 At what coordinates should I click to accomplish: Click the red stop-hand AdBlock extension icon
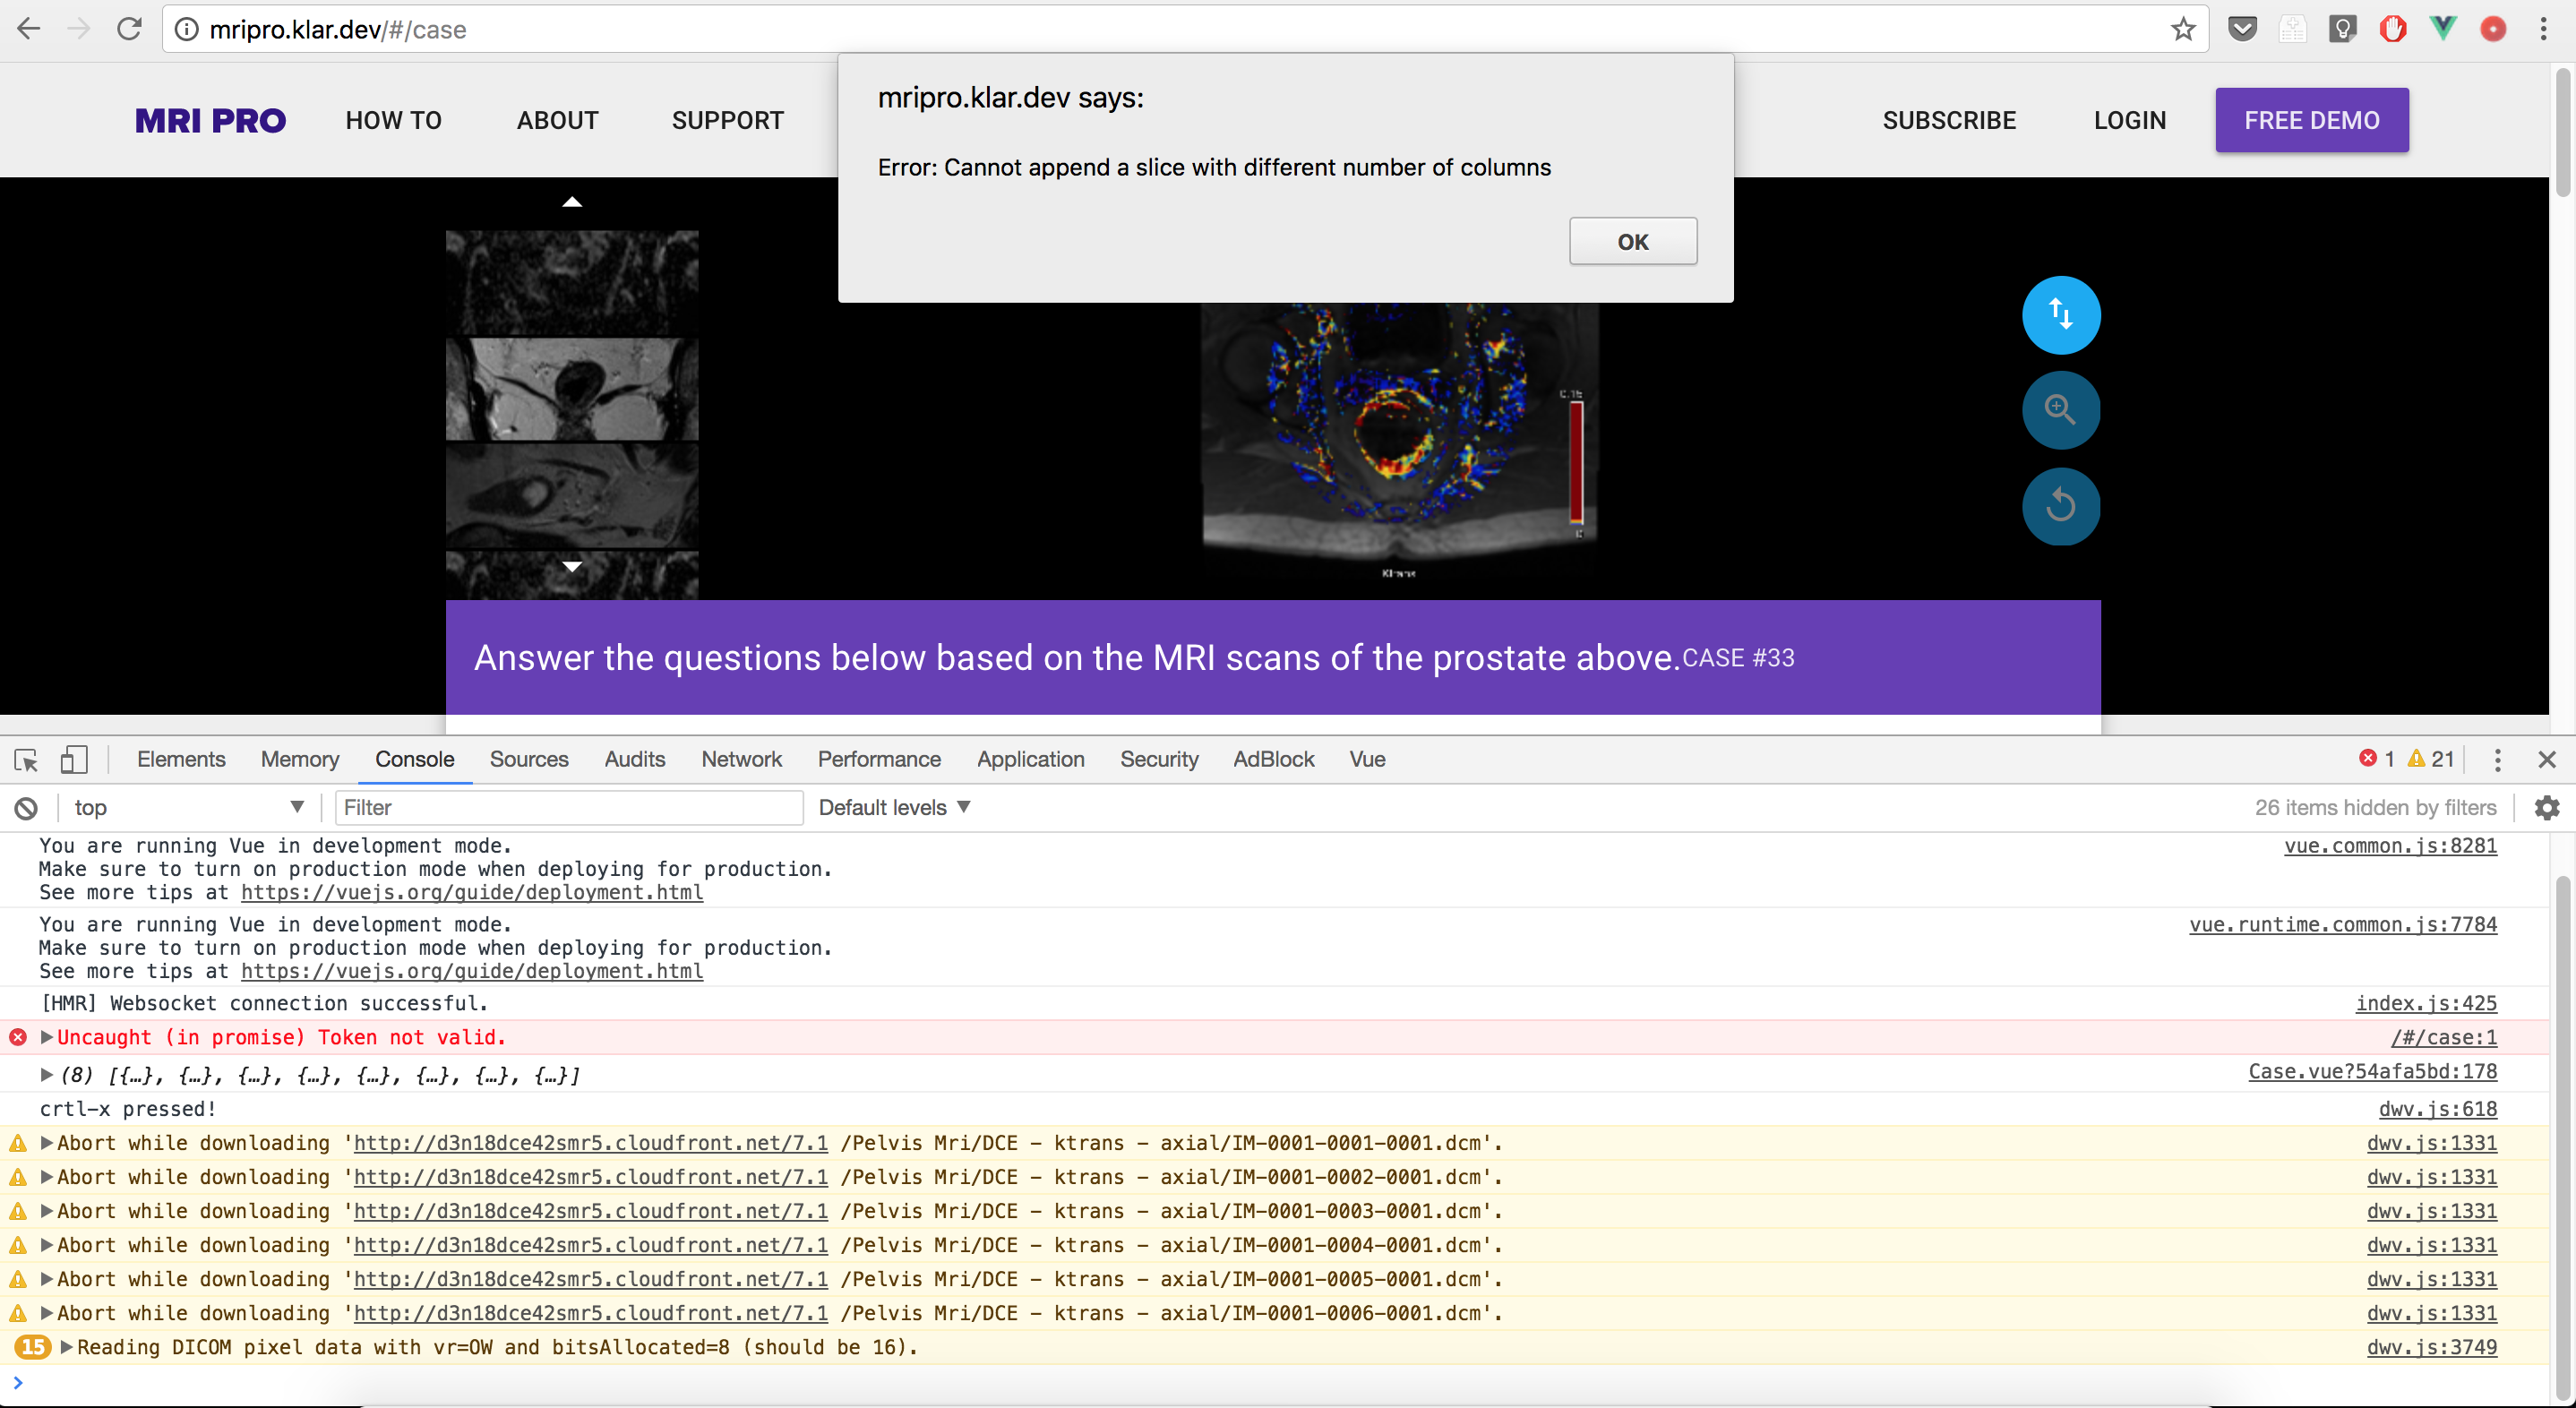tap(2392, 29)
